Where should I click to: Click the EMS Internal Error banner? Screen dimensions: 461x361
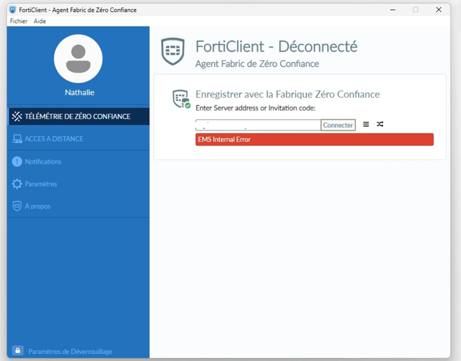tap(315, 139)
